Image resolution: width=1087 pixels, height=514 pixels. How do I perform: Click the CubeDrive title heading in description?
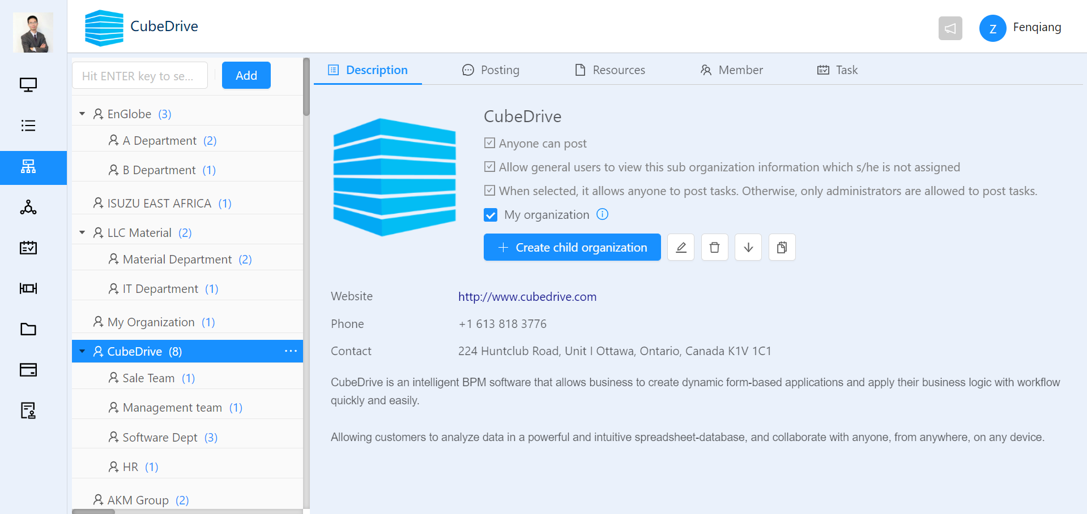coord(522,116)
